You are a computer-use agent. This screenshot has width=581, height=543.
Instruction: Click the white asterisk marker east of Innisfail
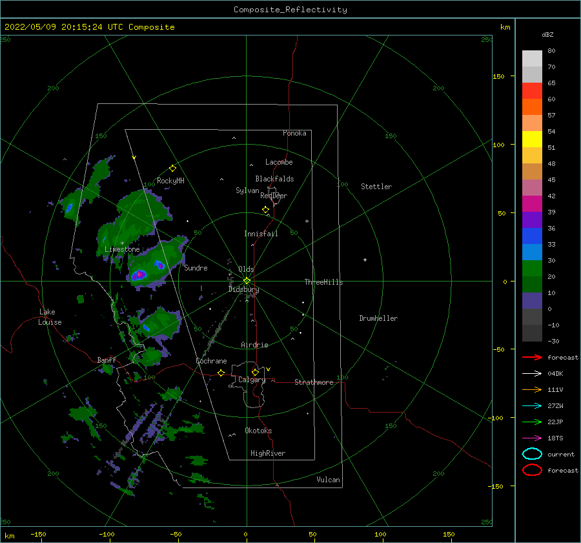point(307,221)
